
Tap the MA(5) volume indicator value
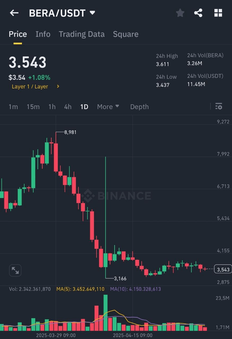tap(80, 289)
